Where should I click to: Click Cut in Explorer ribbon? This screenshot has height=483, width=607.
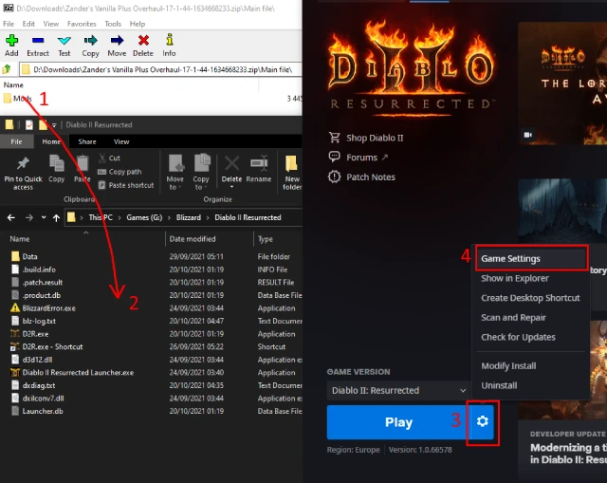(x=110, y=158)
